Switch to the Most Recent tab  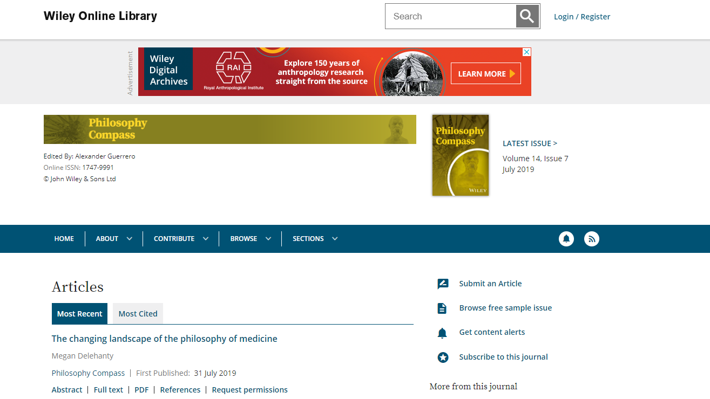click(x=79, y=314)
